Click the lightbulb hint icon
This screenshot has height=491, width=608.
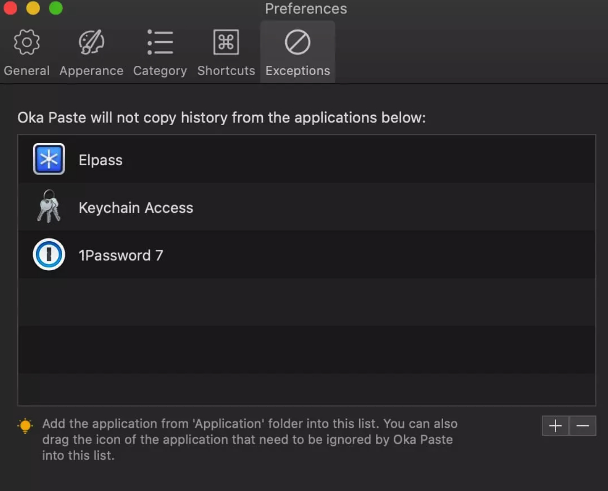click(x=25, y=425)
